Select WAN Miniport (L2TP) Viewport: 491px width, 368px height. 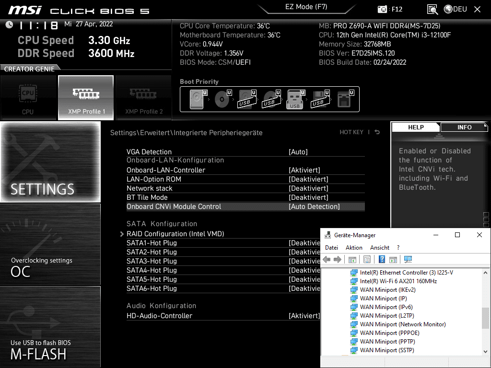pos(387,316)
